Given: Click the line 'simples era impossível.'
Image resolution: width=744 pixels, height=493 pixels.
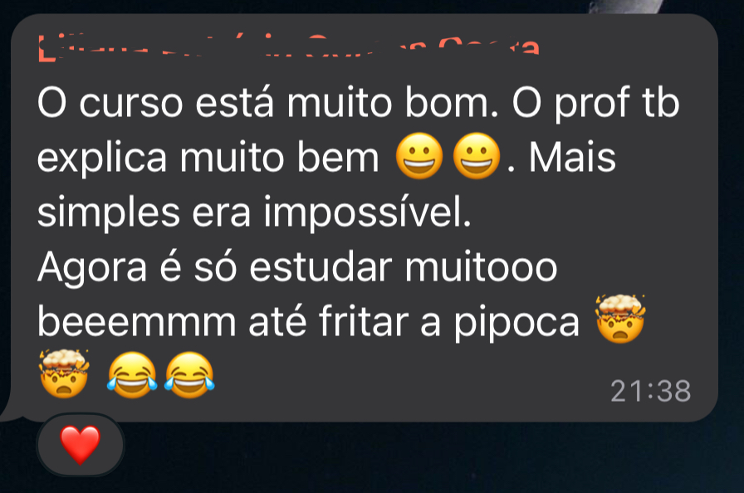Looking at the screenshot, I should point(254,212).
